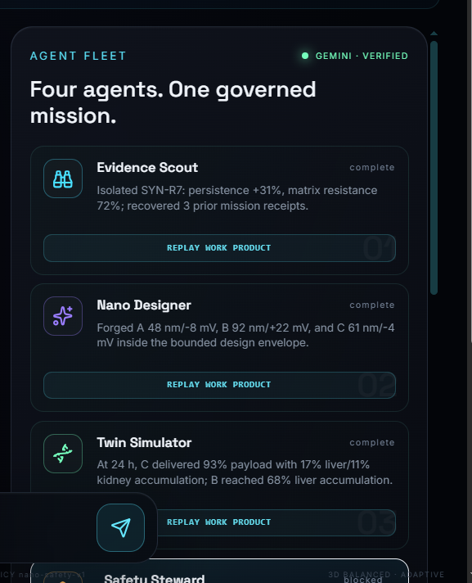Open the Safety Steward agent card
Viewport: 472px width, 583px height.
[219, 571]
